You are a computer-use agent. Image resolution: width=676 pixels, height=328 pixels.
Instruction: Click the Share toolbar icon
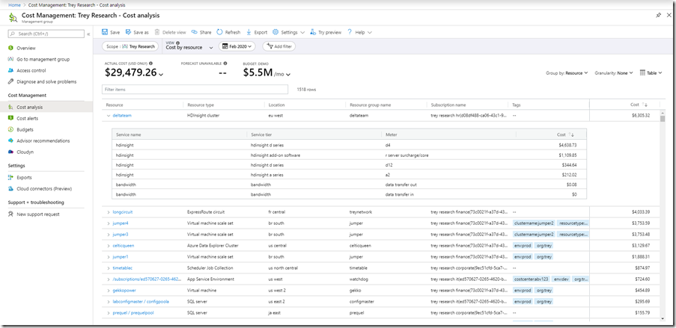(x=195, y=32)
